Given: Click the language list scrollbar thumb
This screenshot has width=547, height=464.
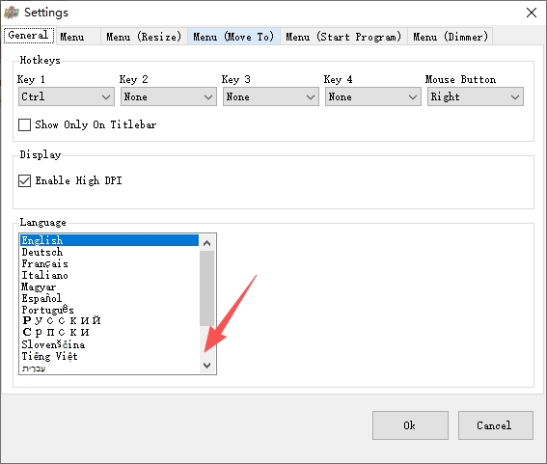Looking at the screenshot, I should coord(207,288).
